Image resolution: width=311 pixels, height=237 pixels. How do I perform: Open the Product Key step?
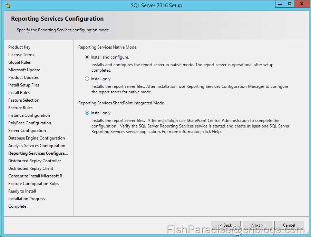pos(19,47)
